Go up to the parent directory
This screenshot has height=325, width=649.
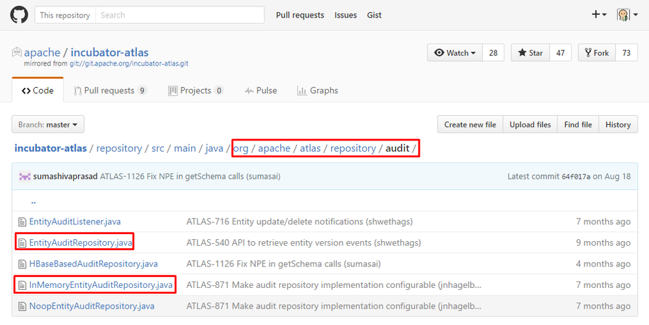click(33, 201)
